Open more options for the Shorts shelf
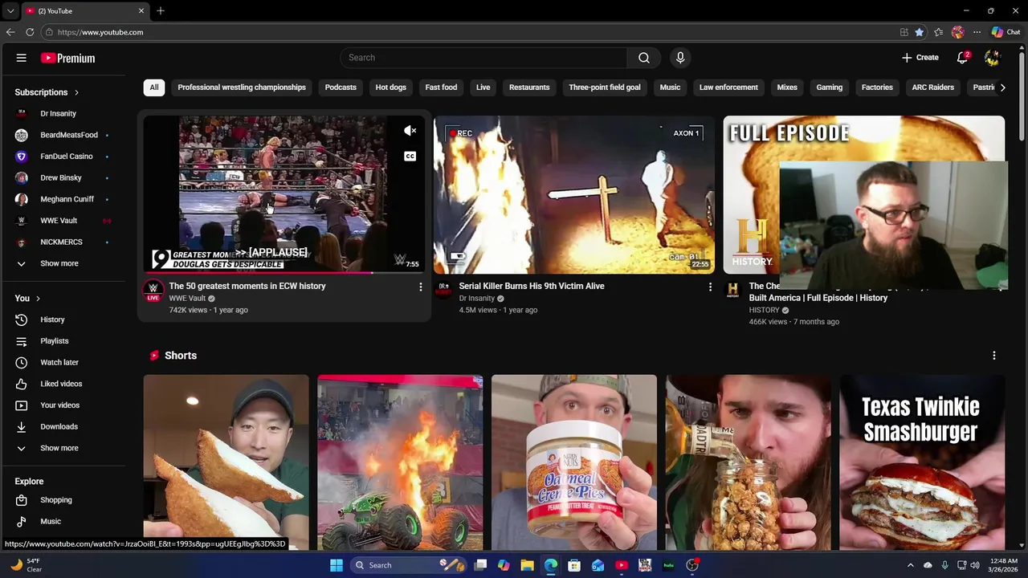This screenshot has width=1028, height=578. click(x=993, y=356)
